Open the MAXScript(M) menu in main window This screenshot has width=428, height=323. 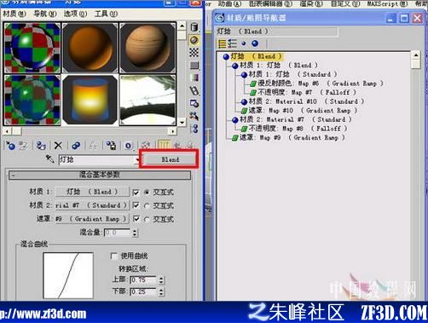[387, 3]
